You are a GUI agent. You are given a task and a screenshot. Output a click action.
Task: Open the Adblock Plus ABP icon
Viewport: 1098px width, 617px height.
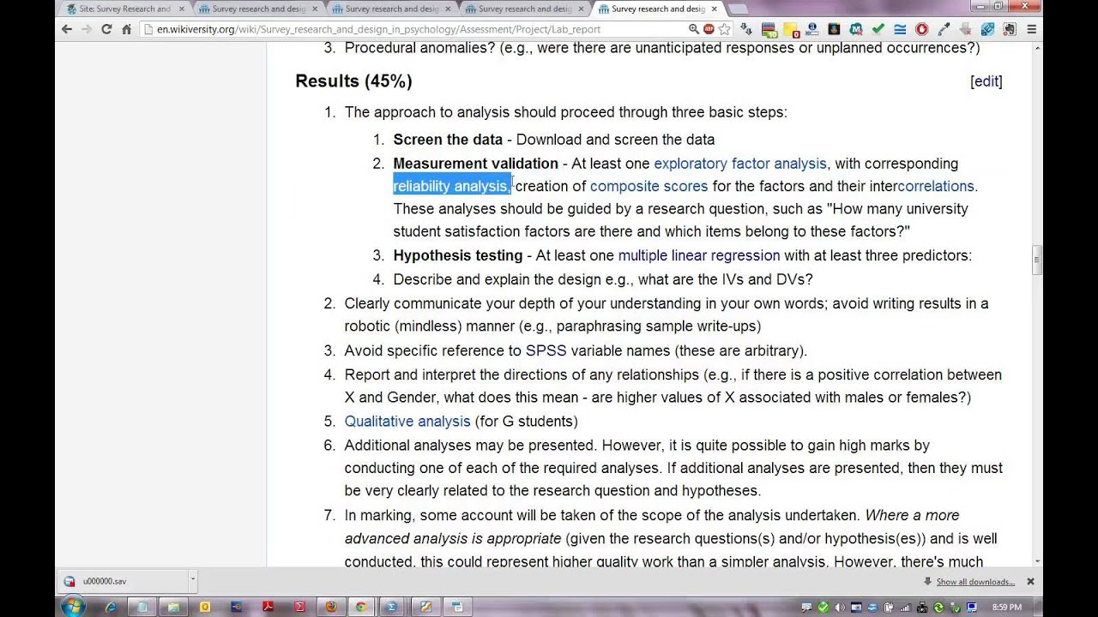click(709, 29)
